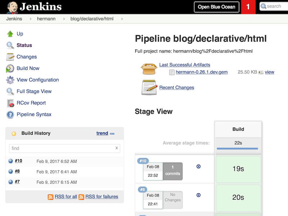
Task: Click the Pipeline Syntax help icon
Action: click(10, 114)
